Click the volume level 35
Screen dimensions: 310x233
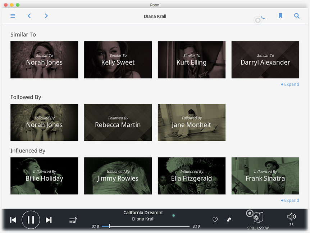(x=291, y=225)
